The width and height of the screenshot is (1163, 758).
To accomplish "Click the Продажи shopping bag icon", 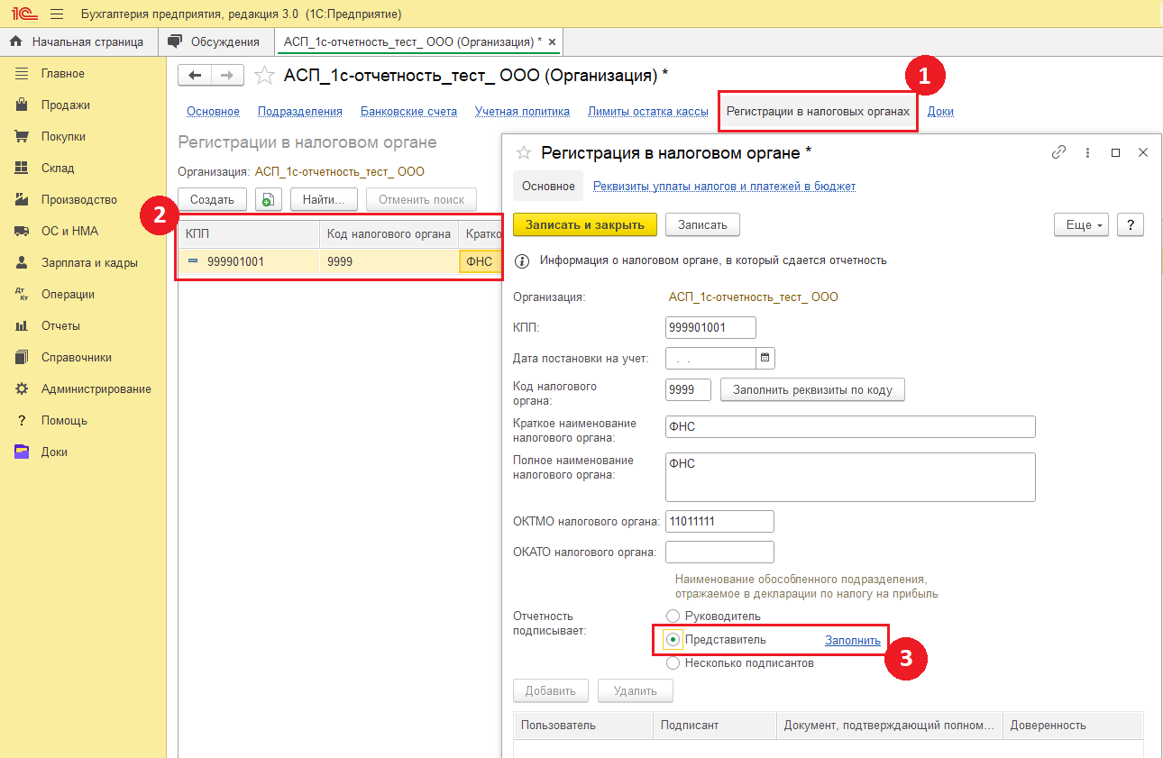I will pyautogui.click(x=23, y=105).
